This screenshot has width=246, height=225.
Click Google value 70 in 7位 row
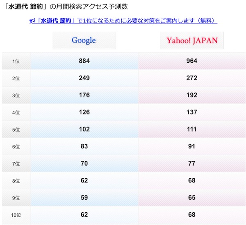pos(84,164)
